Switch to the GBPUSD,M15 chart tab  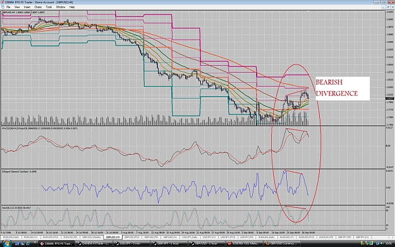pyautogui.click(x=132, y=237)
